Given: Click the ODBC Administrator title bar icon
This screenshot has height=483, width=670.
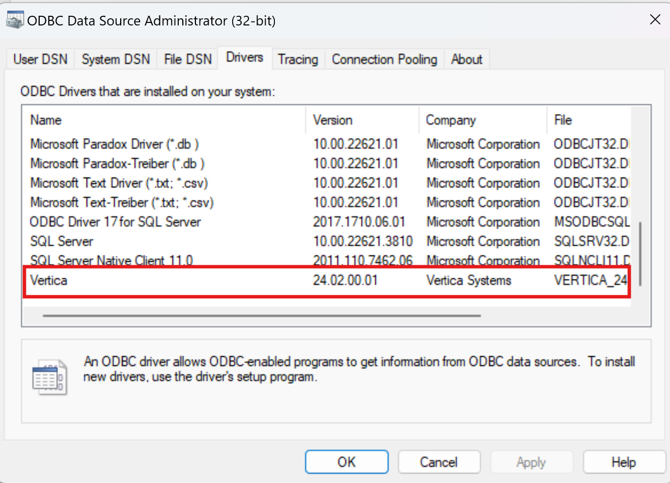Looking at the screenshot, I should pyautogui.click(x=15, y=19).
